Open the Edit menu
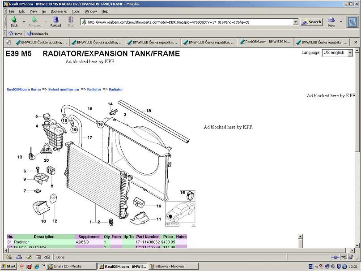 tap(22, 11)
